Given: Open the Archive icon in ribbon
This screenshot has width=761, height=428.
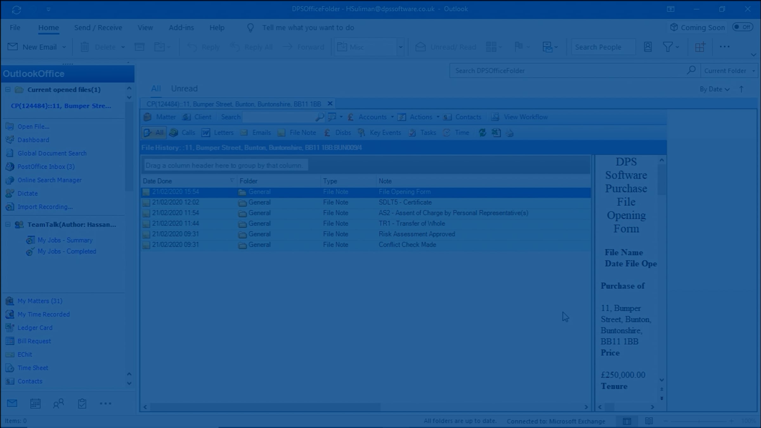Looking at the screenshot, I should pyautogui.click(x=140, y=47).
